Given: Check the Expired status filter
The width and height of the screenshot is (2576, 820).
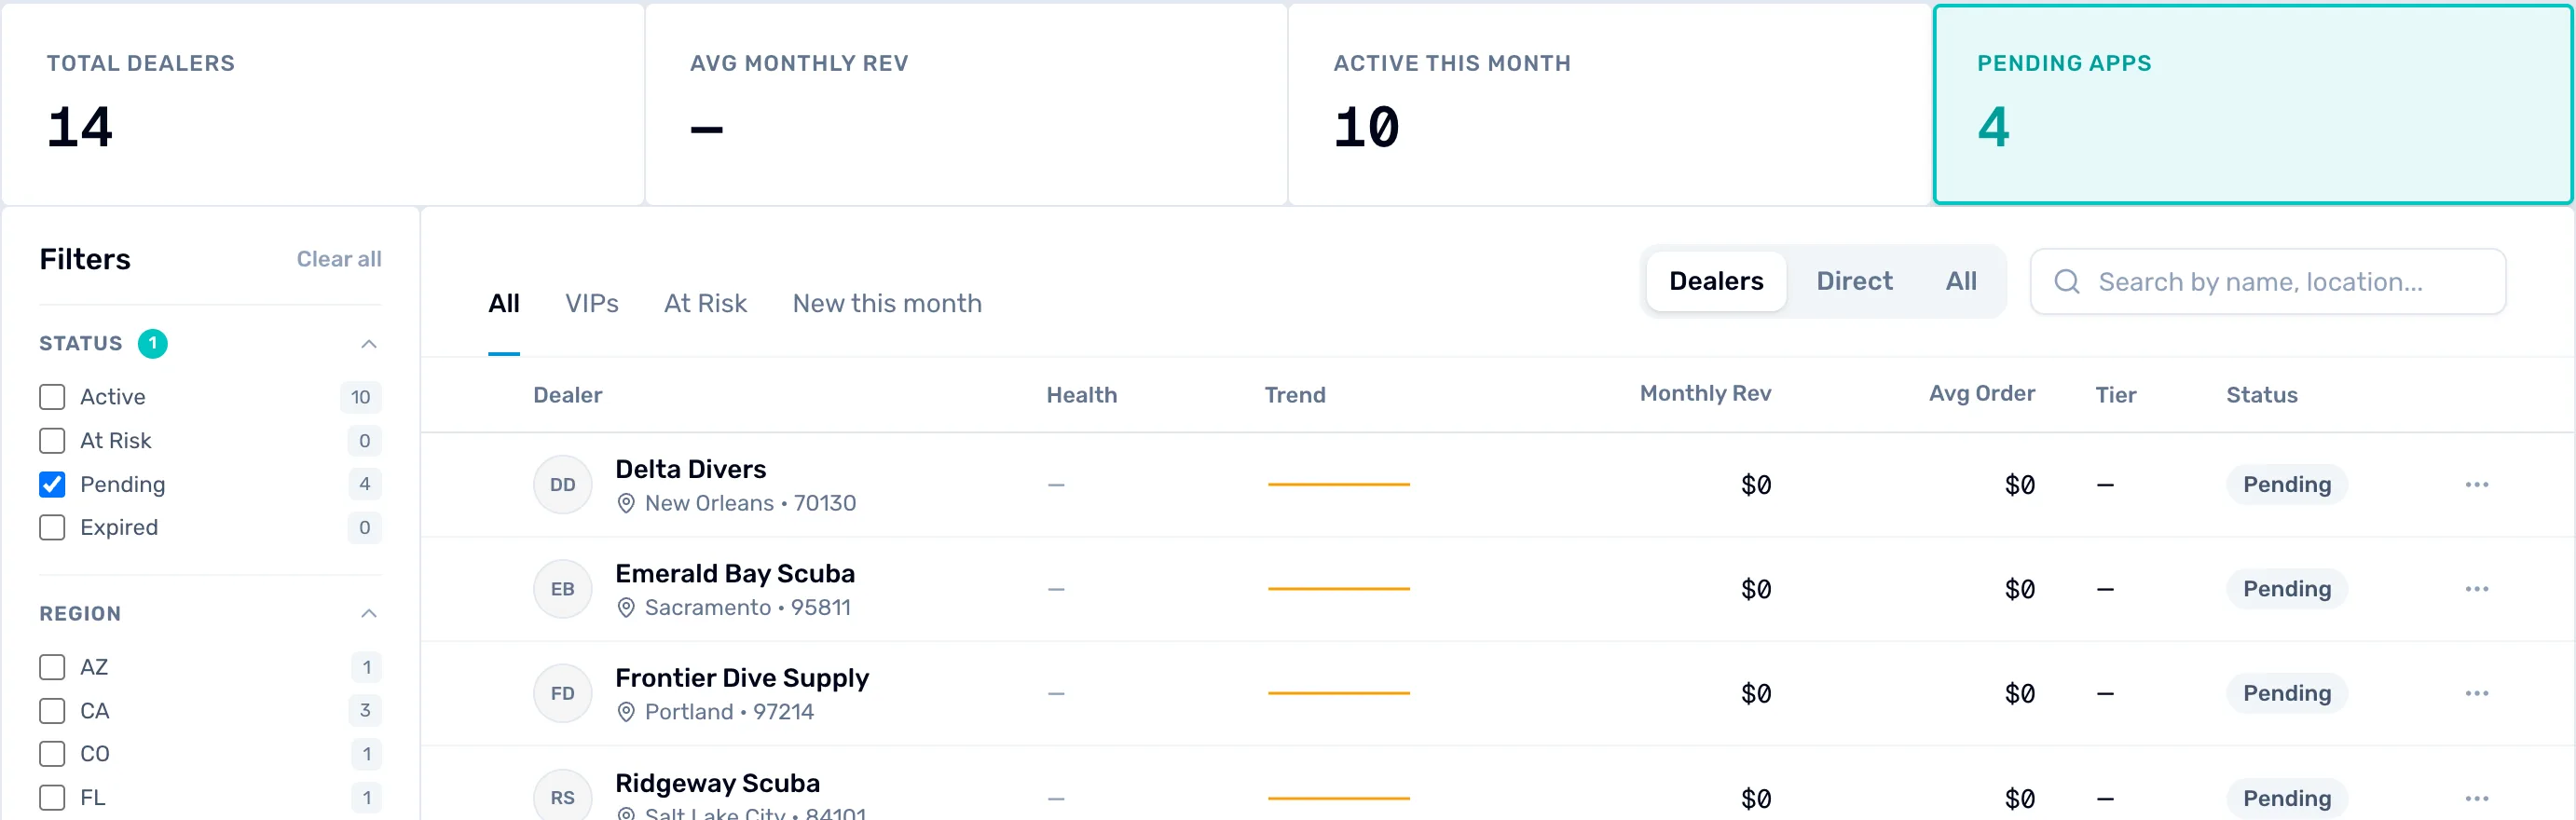Looking at the screenshot, I should click(x=52, y=527).
